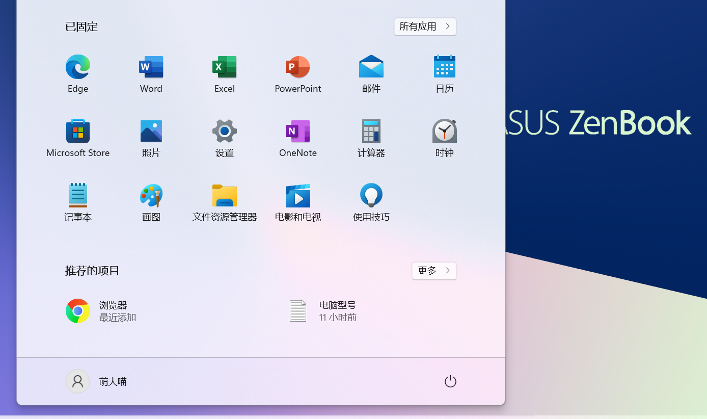Expand 所有应用 to view all apps
Viewport: 707px width, 419px height.
(425, 27)
